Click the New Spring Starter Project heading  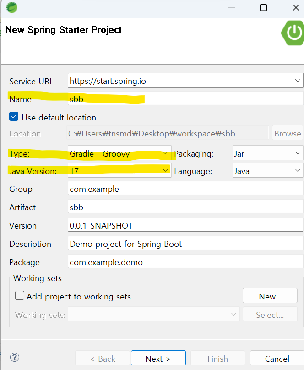click(x=64, y=30)
